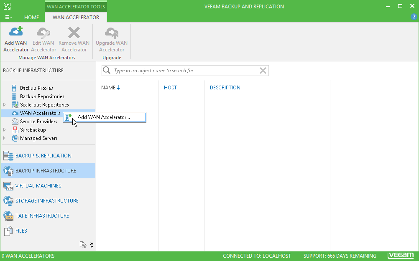
Task: Click 'SUPPORT: 665 DAYS REMAINING' status text
Action: pos(340,256)
